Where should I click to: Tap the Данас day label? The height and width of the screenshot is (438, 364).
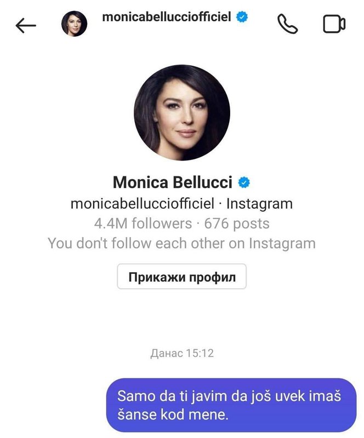pos(167,353)
